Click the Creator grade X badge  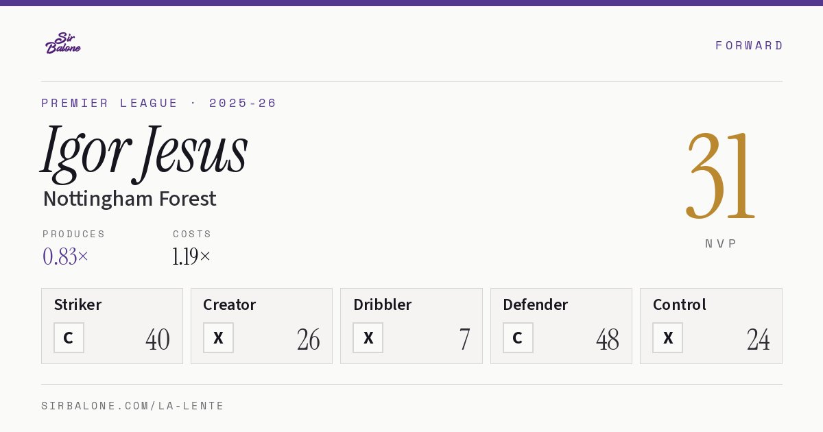(218, 338)
